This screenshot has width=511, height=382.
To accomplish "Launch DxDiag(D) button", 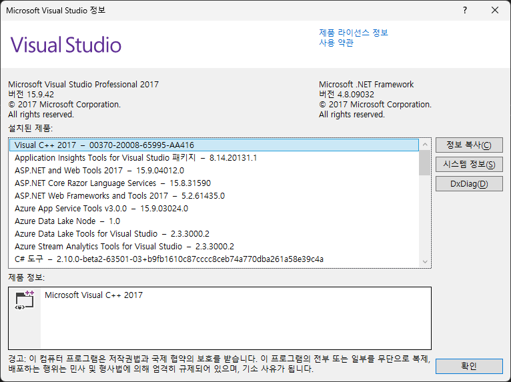I will click(469, 184).
